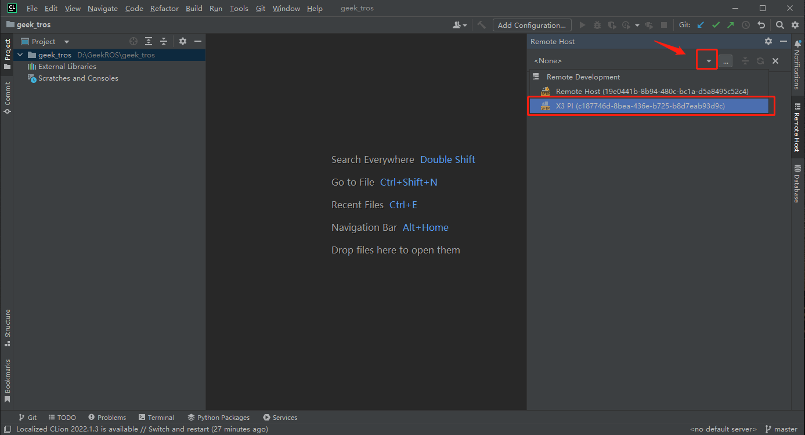Click the Git Rollback undo icon
Screen dimensions: 805x435
click(761, 25)
